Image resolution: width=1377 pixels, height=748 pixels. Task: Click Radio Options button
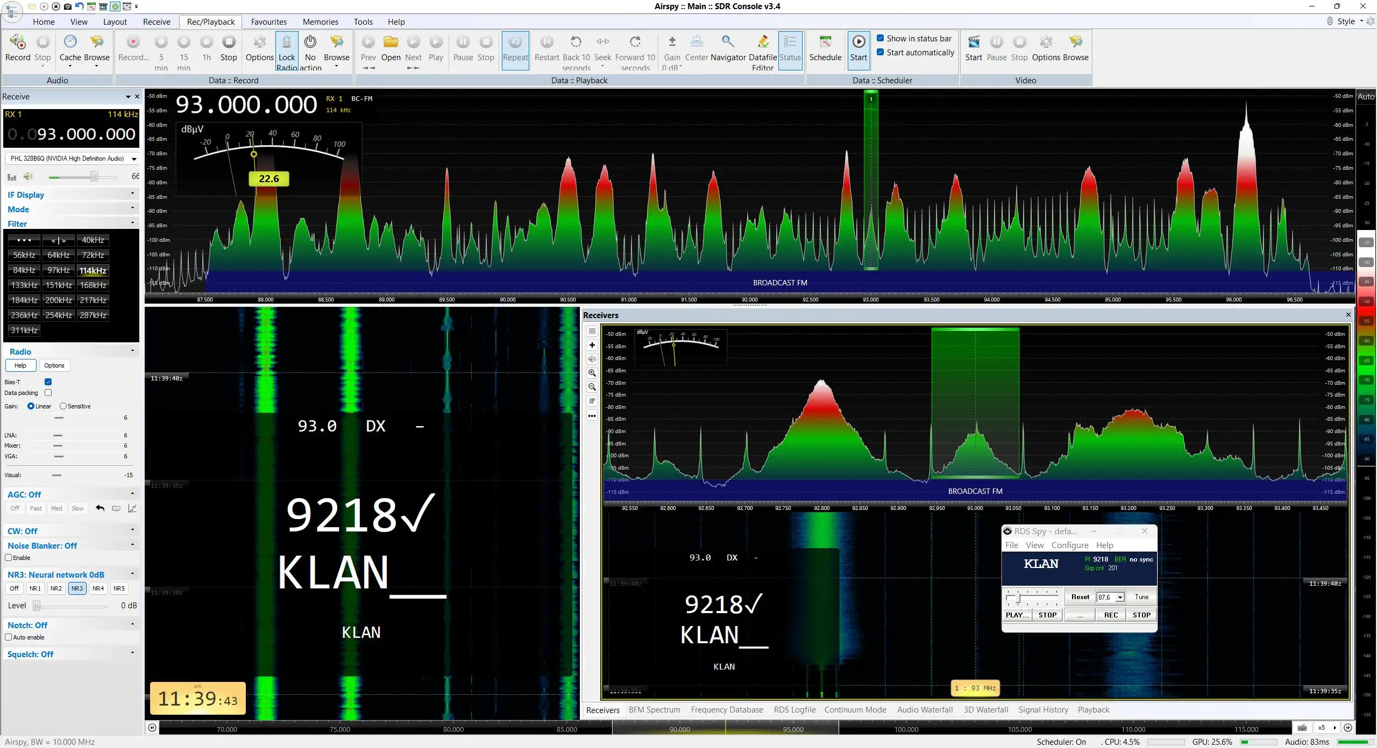(54, 365)
